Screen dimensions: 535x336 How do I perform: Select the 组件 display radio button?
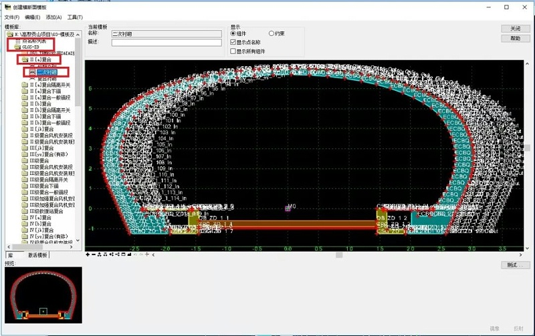(233, 33)
